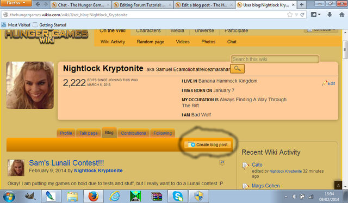Open Random page in the navigation bar
The image size is (348, 203).
tap(150, 42)
